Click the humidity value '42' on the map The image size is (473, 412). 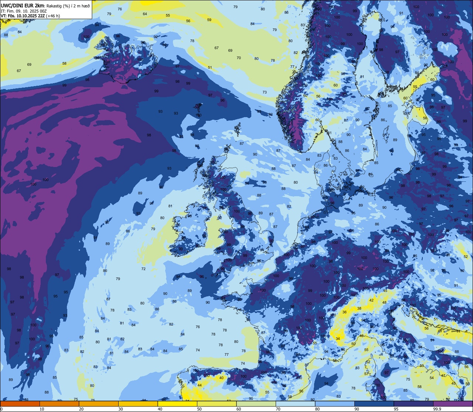[x=371, y=300]
